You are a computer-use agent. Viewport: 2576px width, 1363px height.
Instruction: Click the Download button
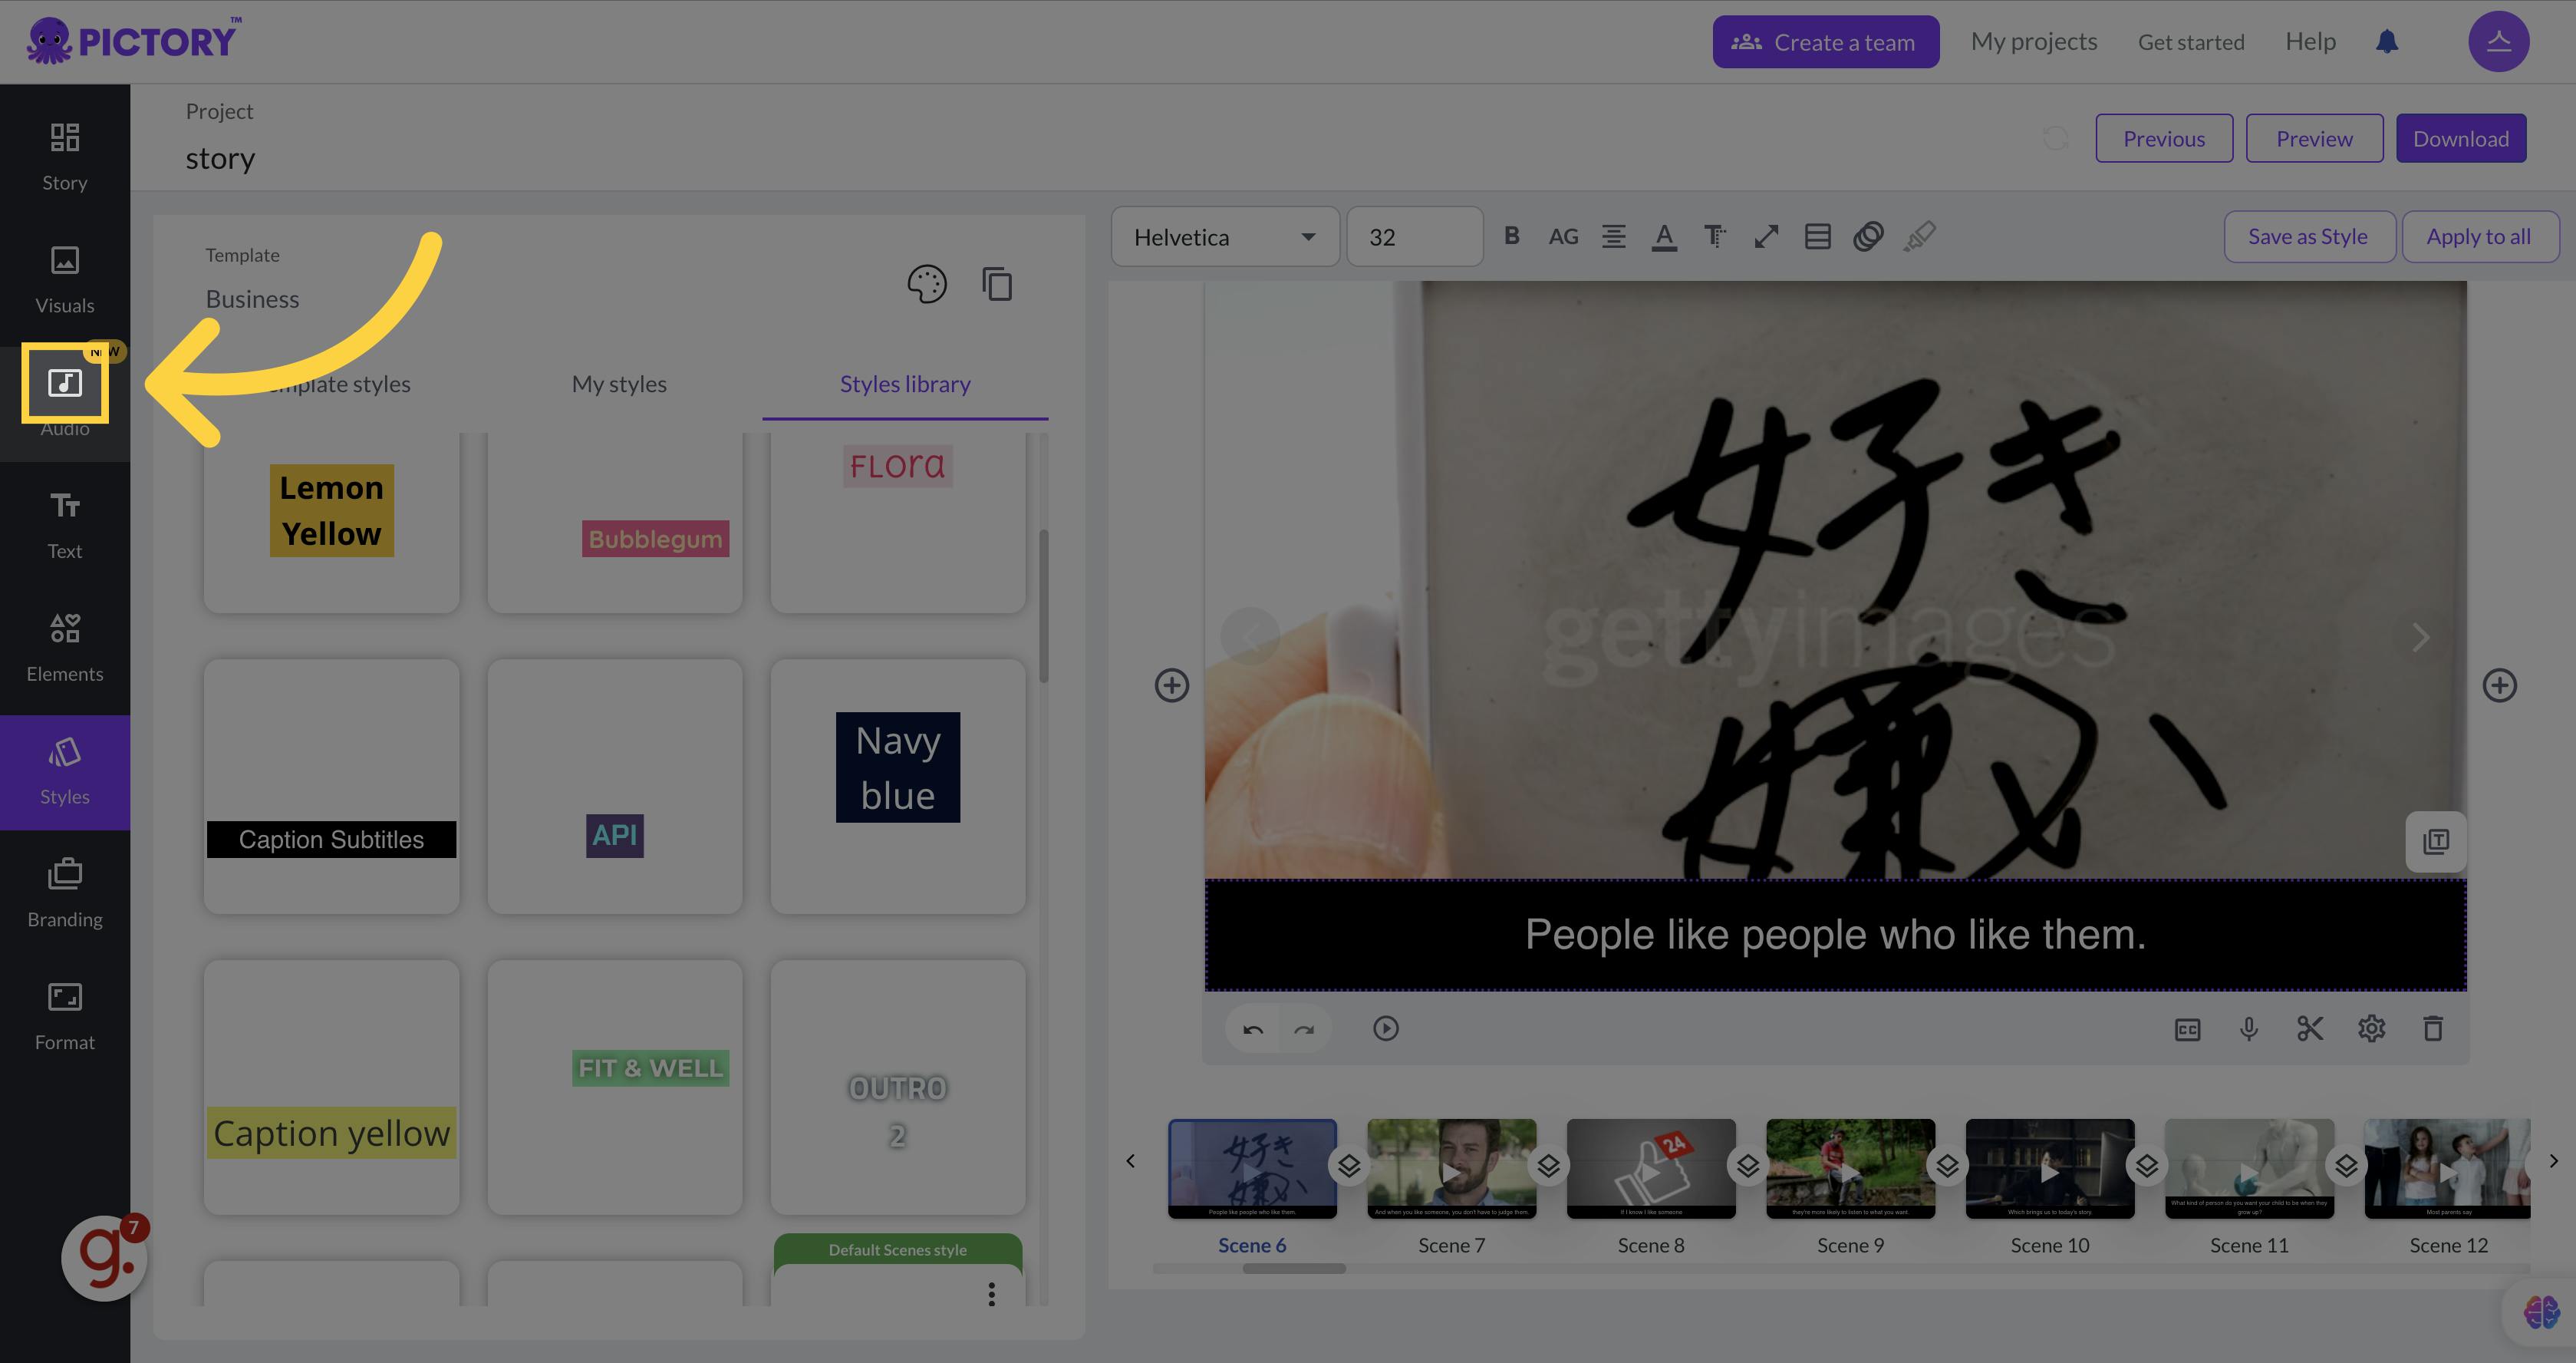pyautogui.click(x=2461, y=138)
